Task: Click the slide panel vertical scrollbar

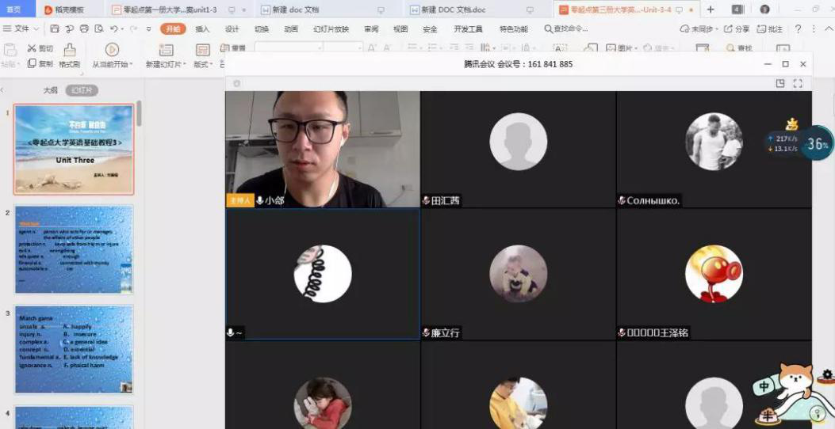Action: click(140, 113)
